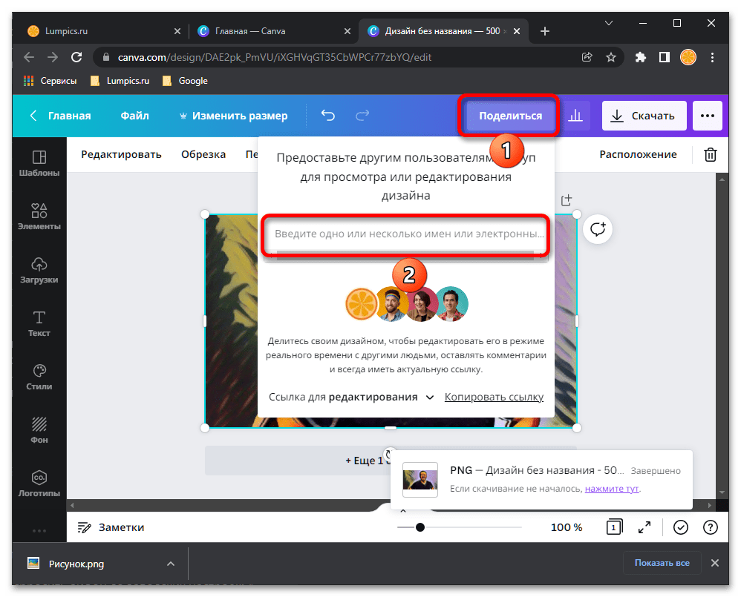The image size is (741, 597).
Task: Click Копировать ссылку link
Action: 494,397
